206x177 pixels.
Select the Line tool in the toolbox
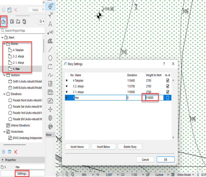click(x=50, y=49)
